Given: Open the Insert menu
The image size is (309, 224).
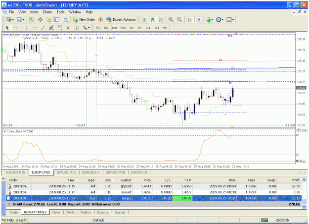Looking at the screenshot, I should 34,12.
